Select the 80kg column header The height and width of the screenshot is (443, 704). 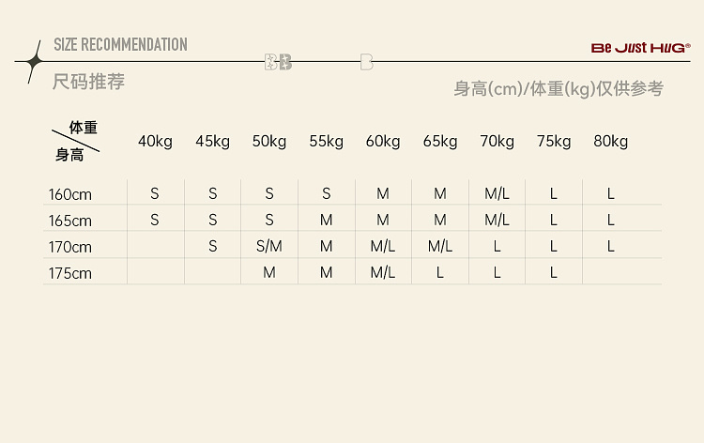click(611, 141)
